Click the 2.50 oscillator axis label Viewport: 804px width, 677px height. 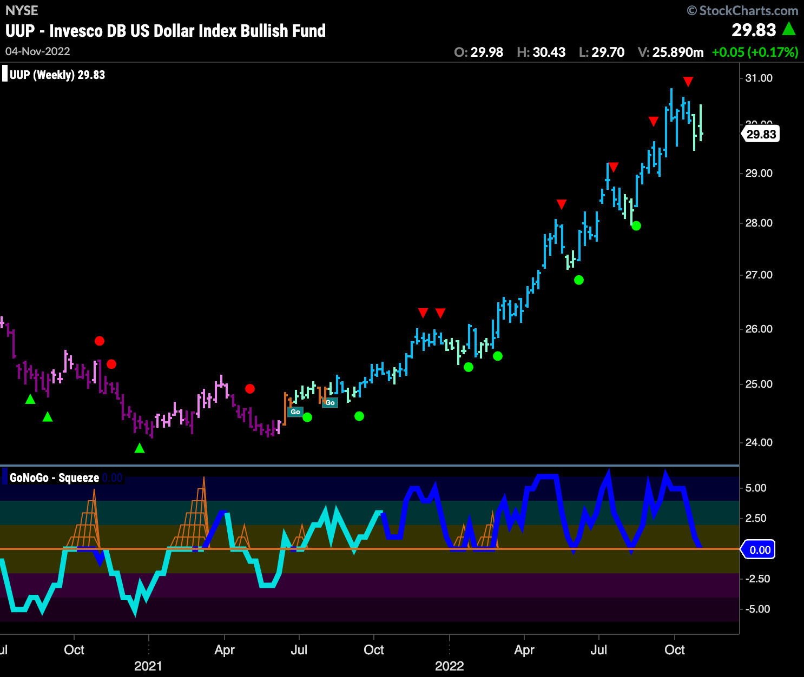[x=756, y=518]
